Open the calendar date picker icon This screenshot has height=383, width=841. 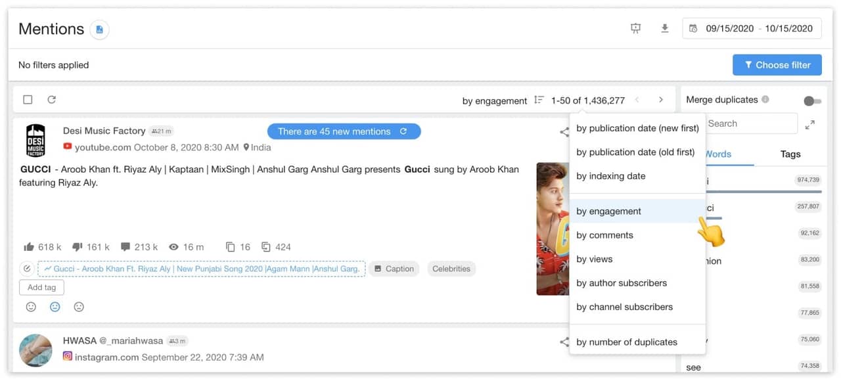694,28
